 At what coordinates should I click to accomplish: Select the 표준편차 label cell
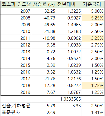[x=16, y=112]
